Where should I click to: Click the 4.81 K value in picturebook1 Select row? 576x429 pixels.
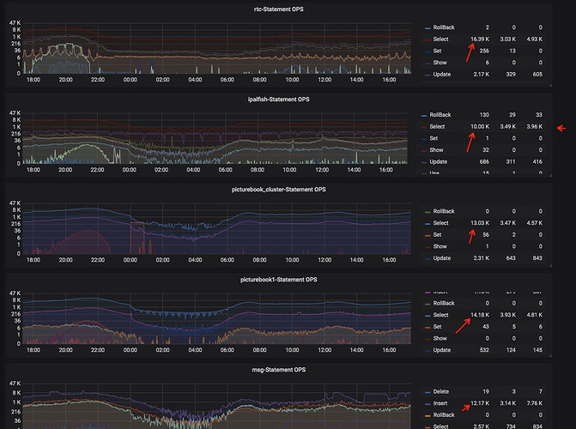click(534, 315)
